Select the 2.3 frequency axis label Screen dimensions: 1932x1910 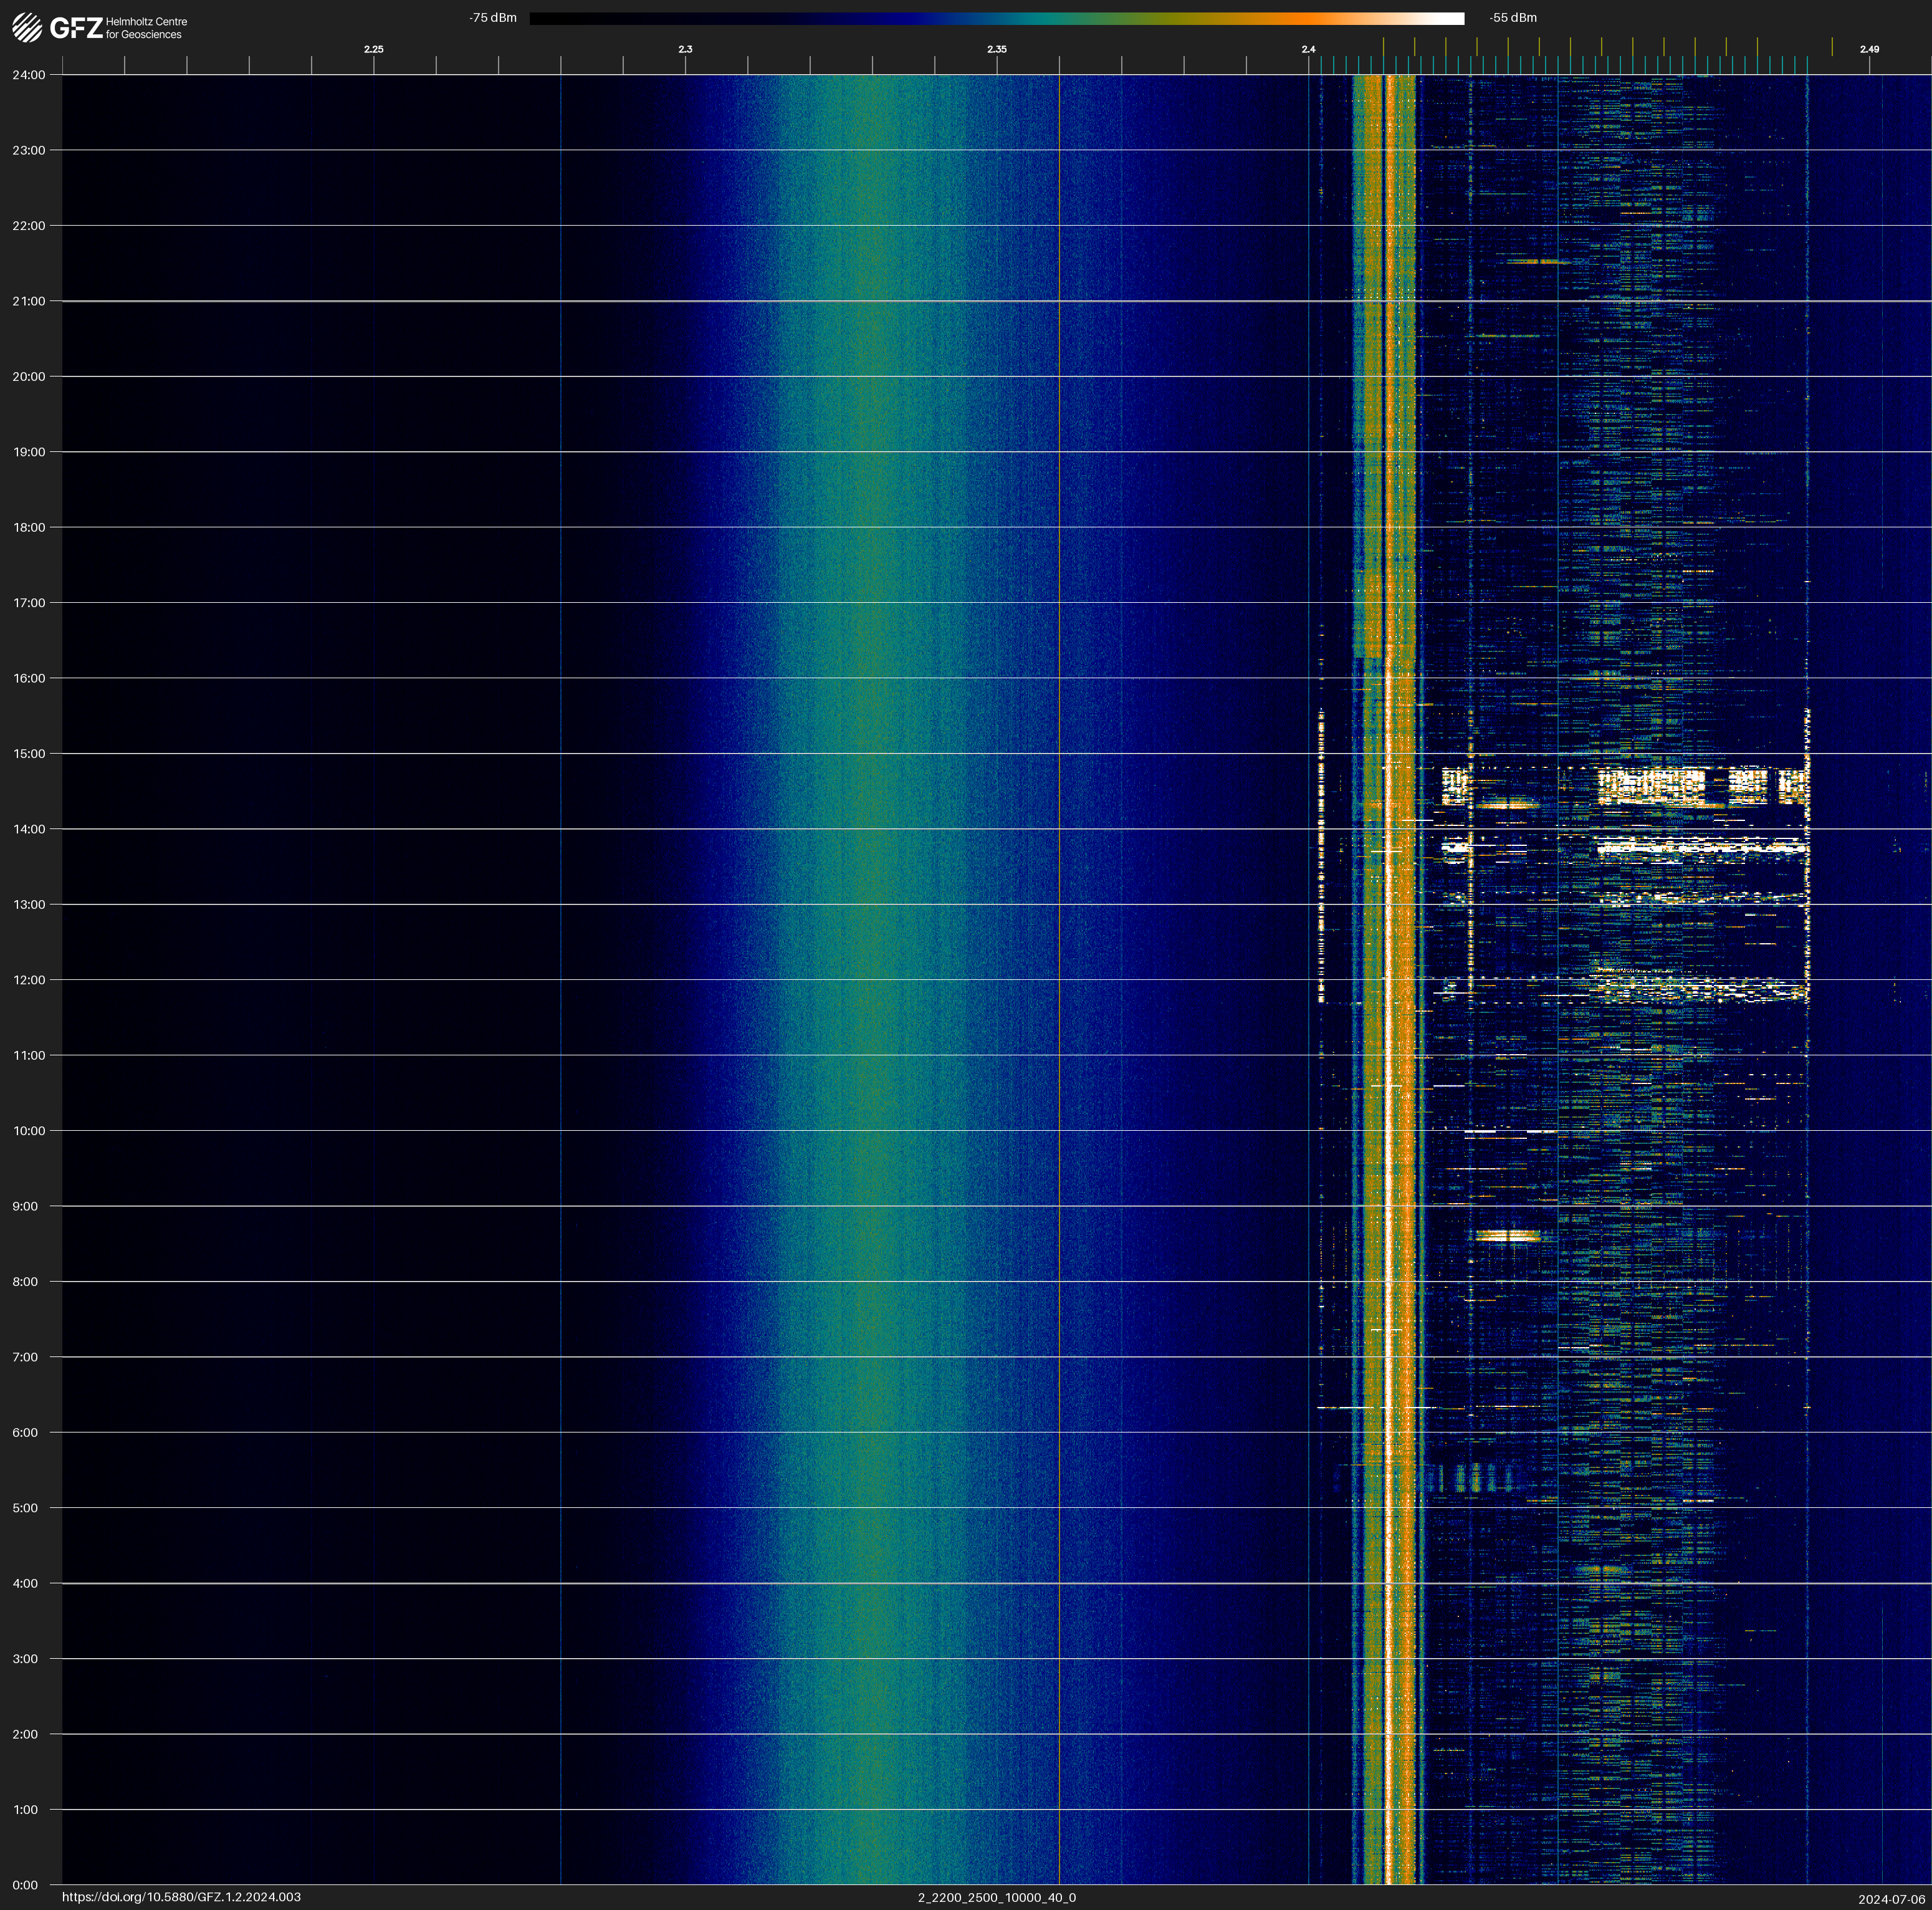pos(685,49)
